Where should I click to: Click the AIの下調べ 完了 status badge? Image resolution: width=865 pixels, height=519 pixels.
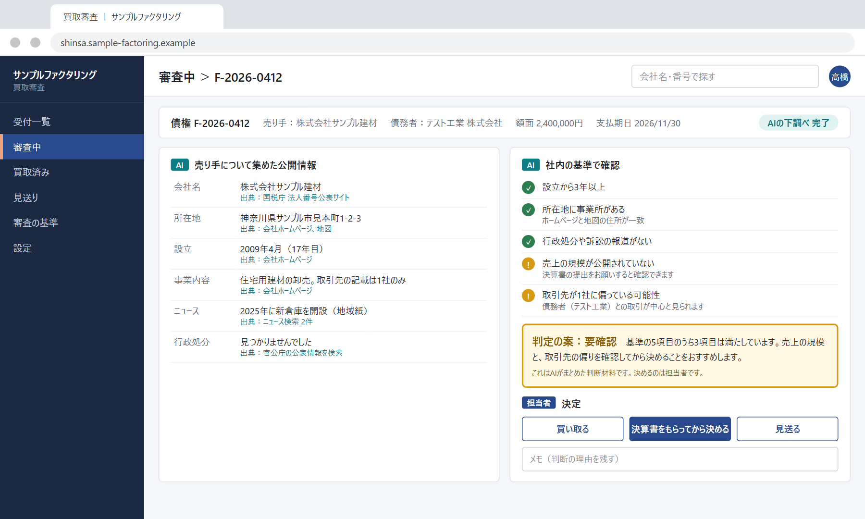point(798,123)
